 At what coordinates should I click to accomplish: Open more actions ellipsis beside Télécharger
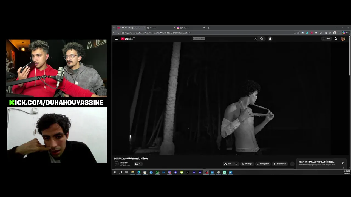292,164
